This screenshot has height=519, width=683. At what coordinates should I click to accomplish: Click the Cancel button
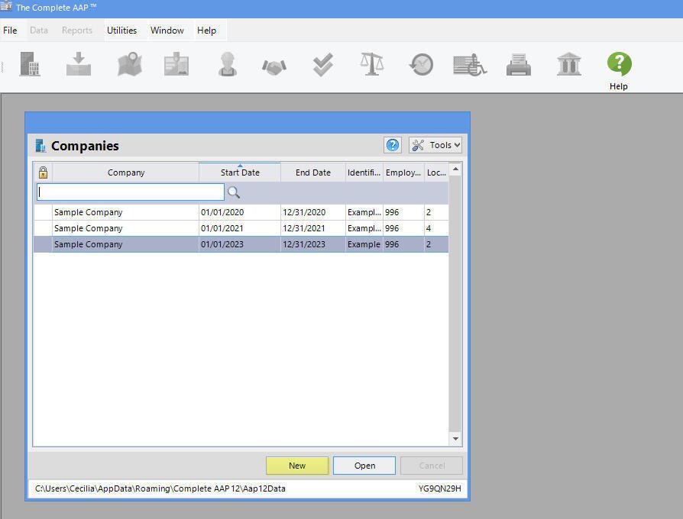point(432,466)
